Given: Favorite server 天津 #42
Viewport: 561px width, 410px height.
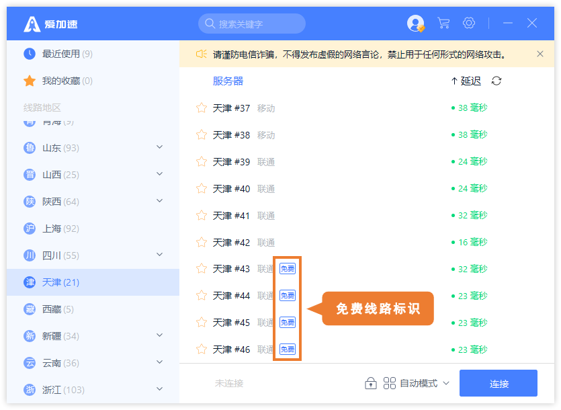Looking at the screenshot, I should click(x=202, y=242).
